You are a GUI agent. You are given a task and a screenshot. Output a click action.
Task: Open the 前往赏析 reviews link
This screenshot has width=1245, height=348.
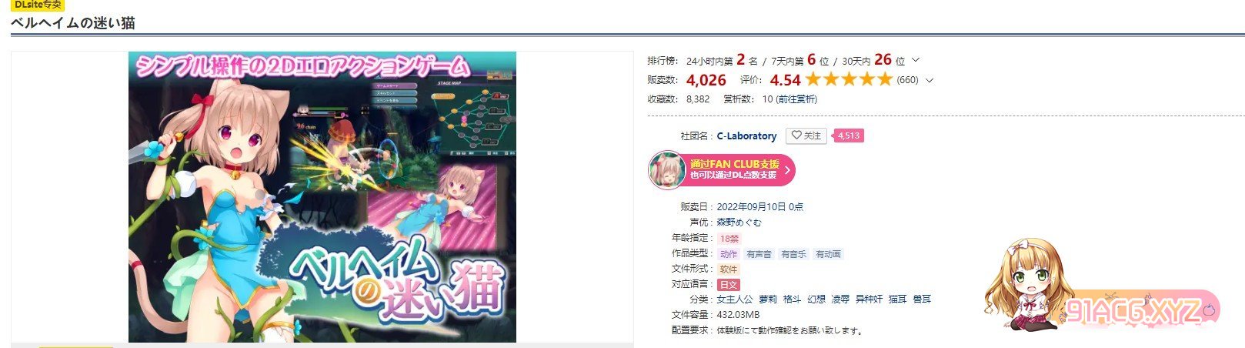pyautogui.click(x=796, y=99)
